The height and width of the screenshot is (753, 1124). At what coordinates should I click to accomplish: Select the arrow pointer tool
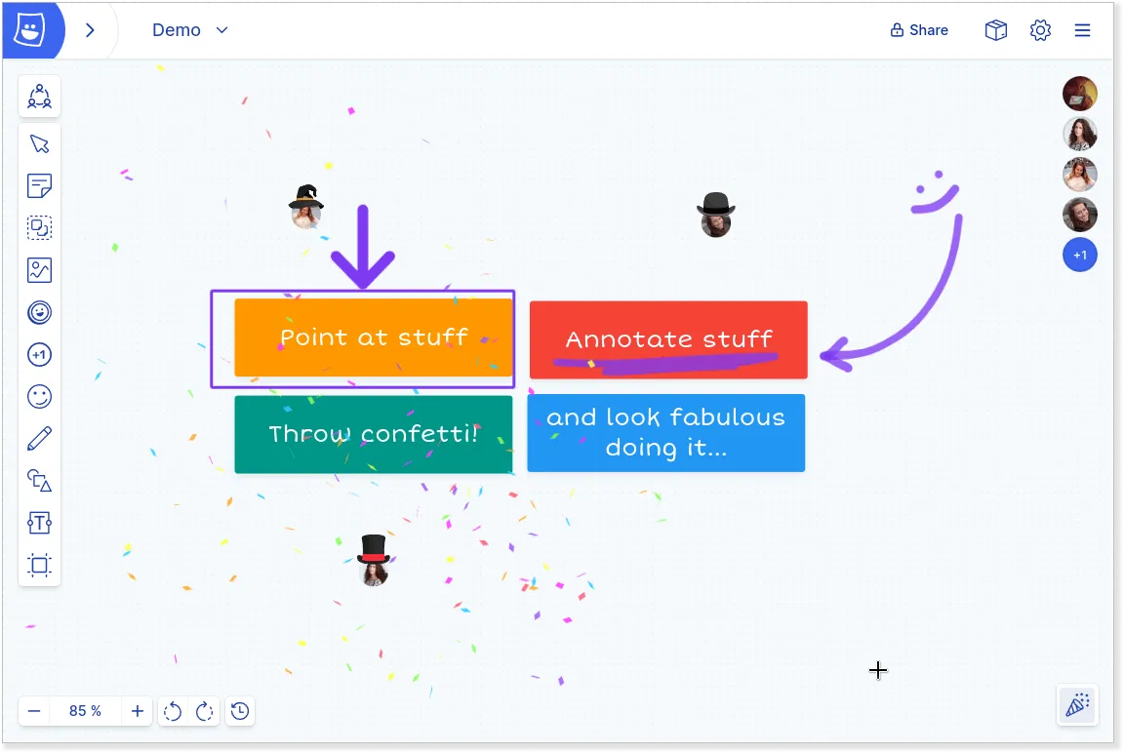coord(40,144)
